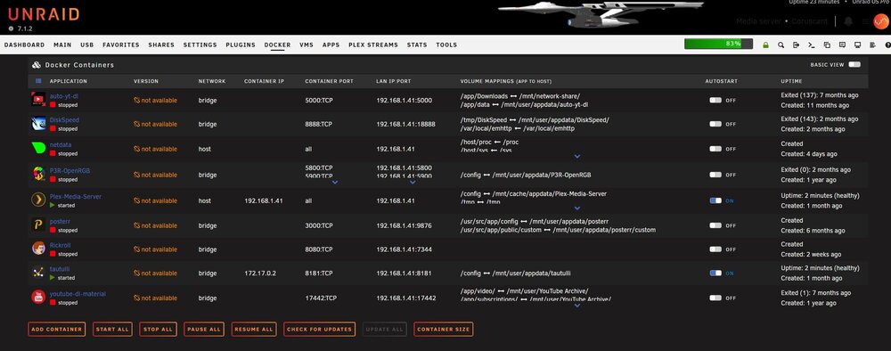Enable autostart for youtube-dl-material

coord(715,298)
